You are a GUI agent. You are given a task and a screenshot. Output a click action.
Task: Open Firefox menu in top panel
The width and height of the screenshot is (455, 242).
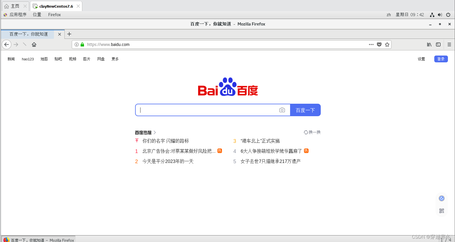point(54,15)
